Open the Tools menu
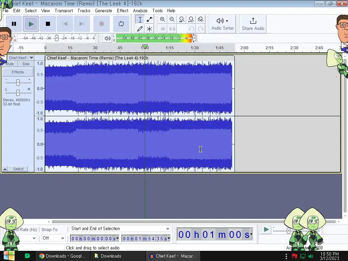348x261 pixels. [157, 11]
